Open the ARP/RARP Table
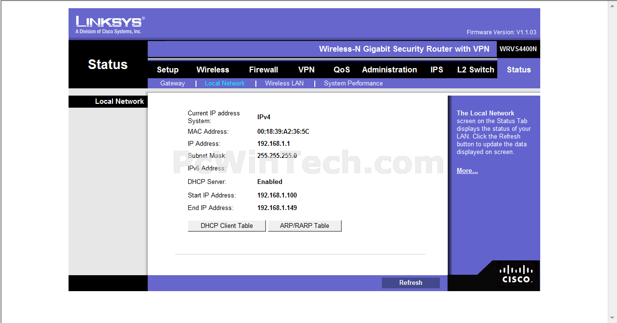This screenshot has width=617, height=323. (x=305, y=226)
